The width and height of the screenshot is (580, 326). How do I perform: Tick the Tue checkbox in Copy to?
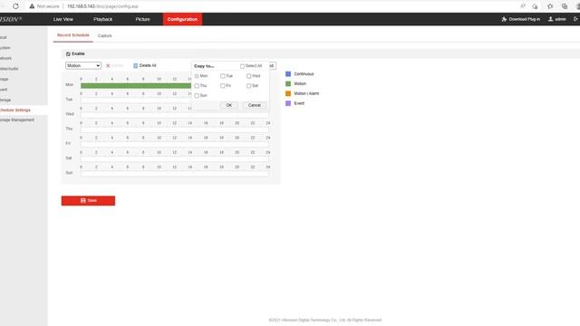[223, 76]
